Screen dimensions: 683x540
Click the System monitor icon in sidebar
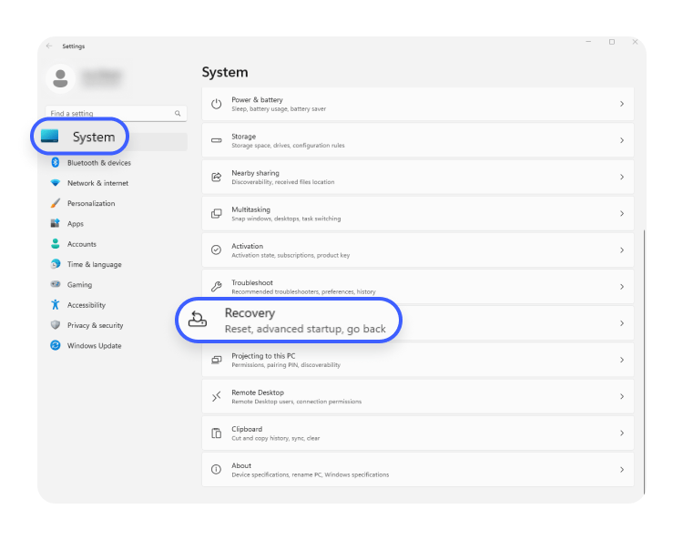pos(50,136)
